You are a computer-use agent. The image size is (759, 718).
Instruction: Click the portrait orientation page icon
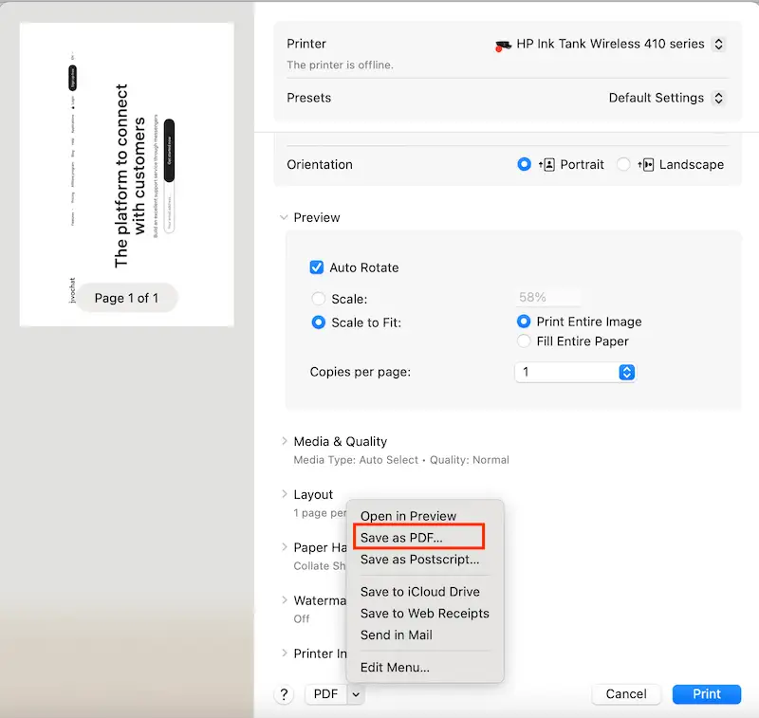(546, 164)
